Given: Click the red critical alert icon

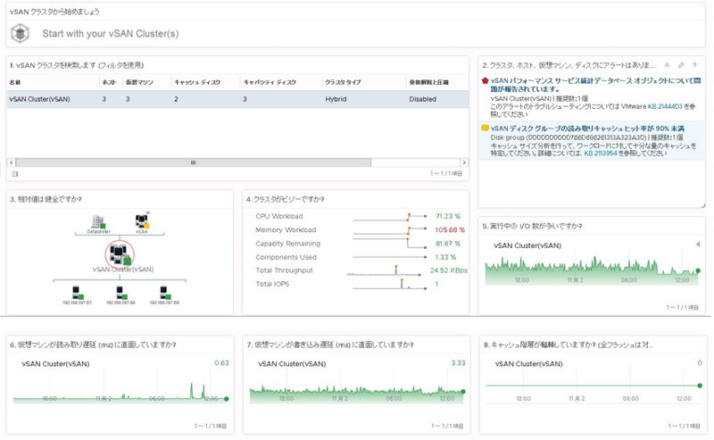Looking at the screenshot, I should pyautogui.click(x=485, y=80).
